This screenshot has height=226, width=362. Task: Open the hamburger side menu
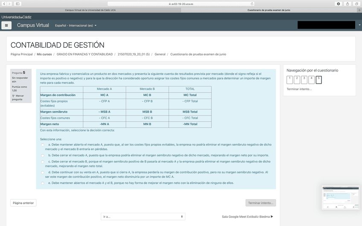coord(6,26)
